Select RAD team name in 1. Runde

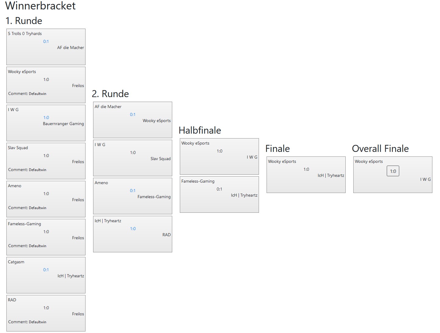coord(12,300)
